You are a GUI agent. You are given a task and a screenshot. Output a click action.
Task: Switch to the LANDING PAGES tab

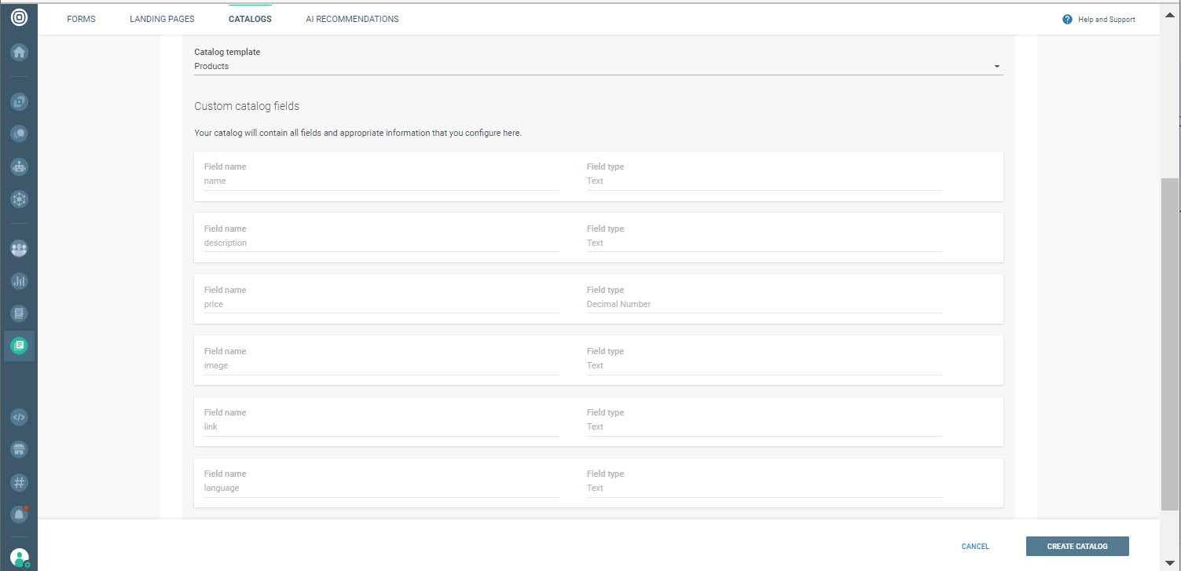pos(162,19)
